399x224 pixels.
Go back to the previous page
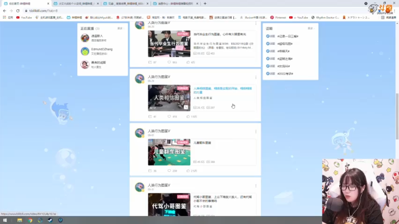pos(4,11)
